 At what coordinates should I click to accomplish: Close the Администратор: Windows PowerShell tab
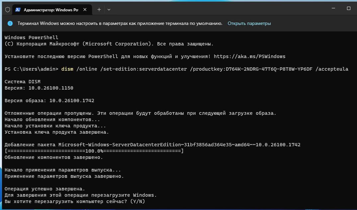[x=86, y=10]
